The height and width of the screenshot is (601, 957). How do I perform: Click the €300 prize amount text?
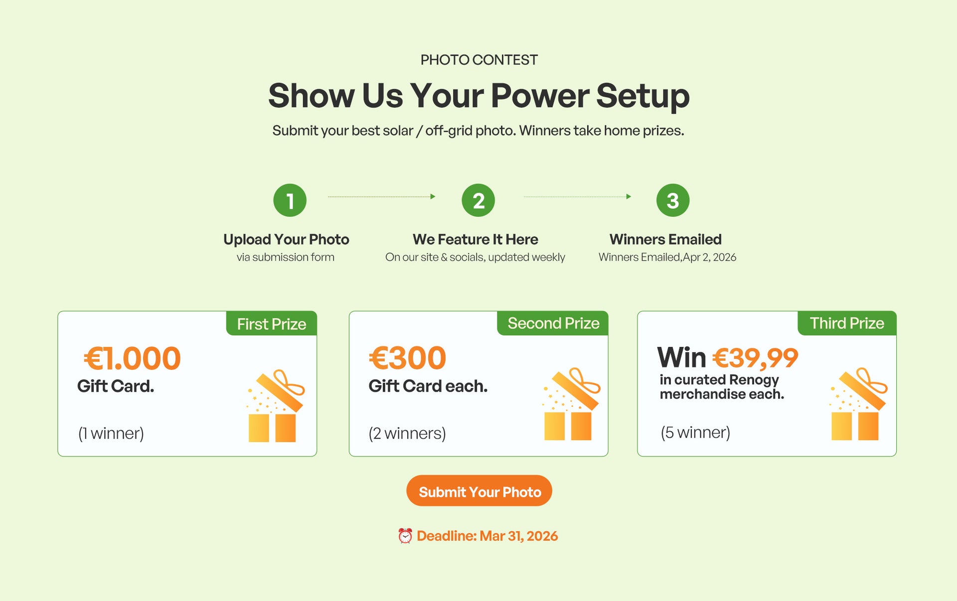click(407, 358)
